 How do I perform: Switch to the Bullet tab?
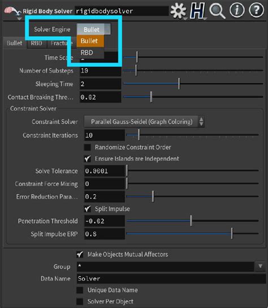point(15,43)
